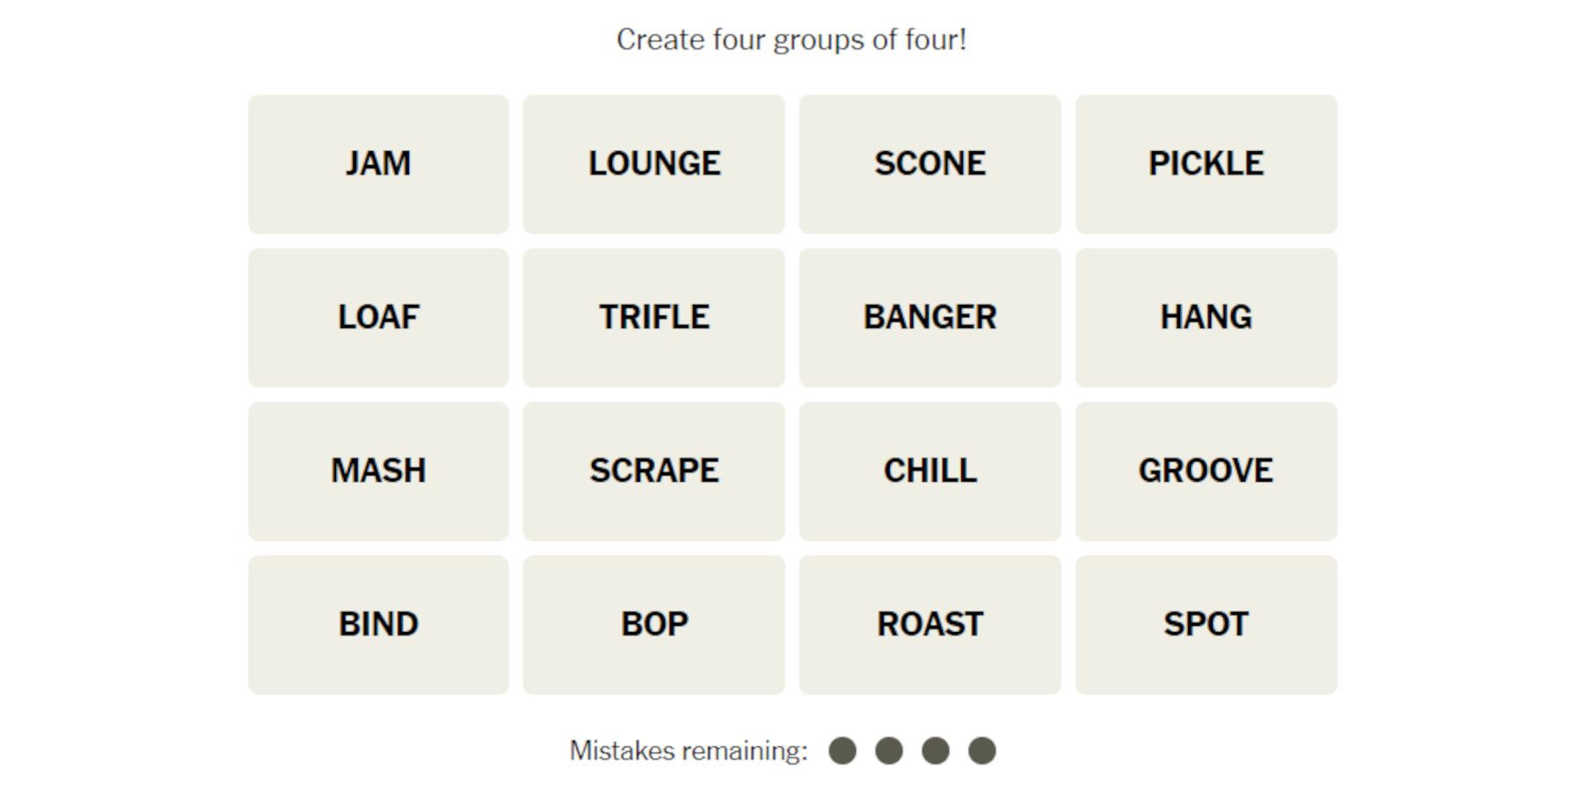
Task: Click the first mistakes remaining dot
Action: click(x=843, y=751)
